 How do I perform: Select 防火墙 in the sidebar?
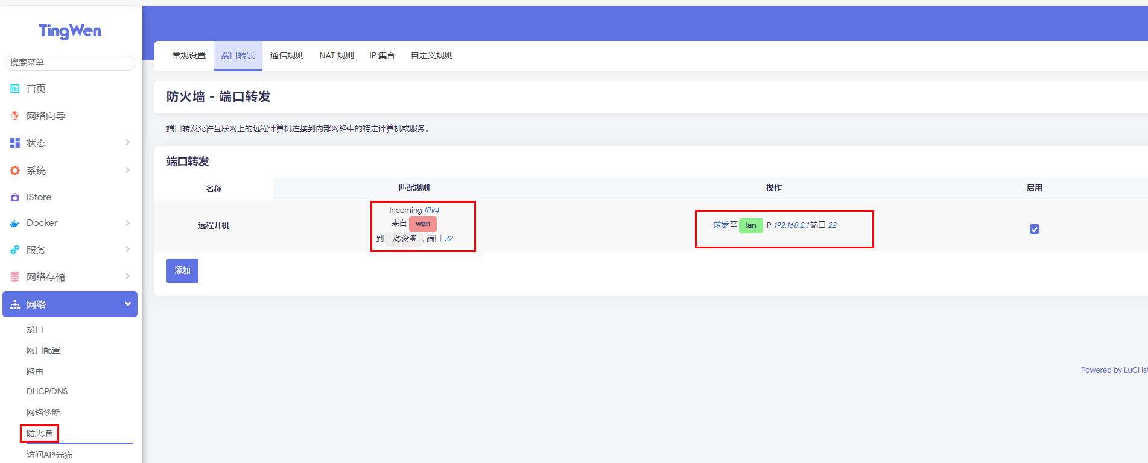pos(39,433)
